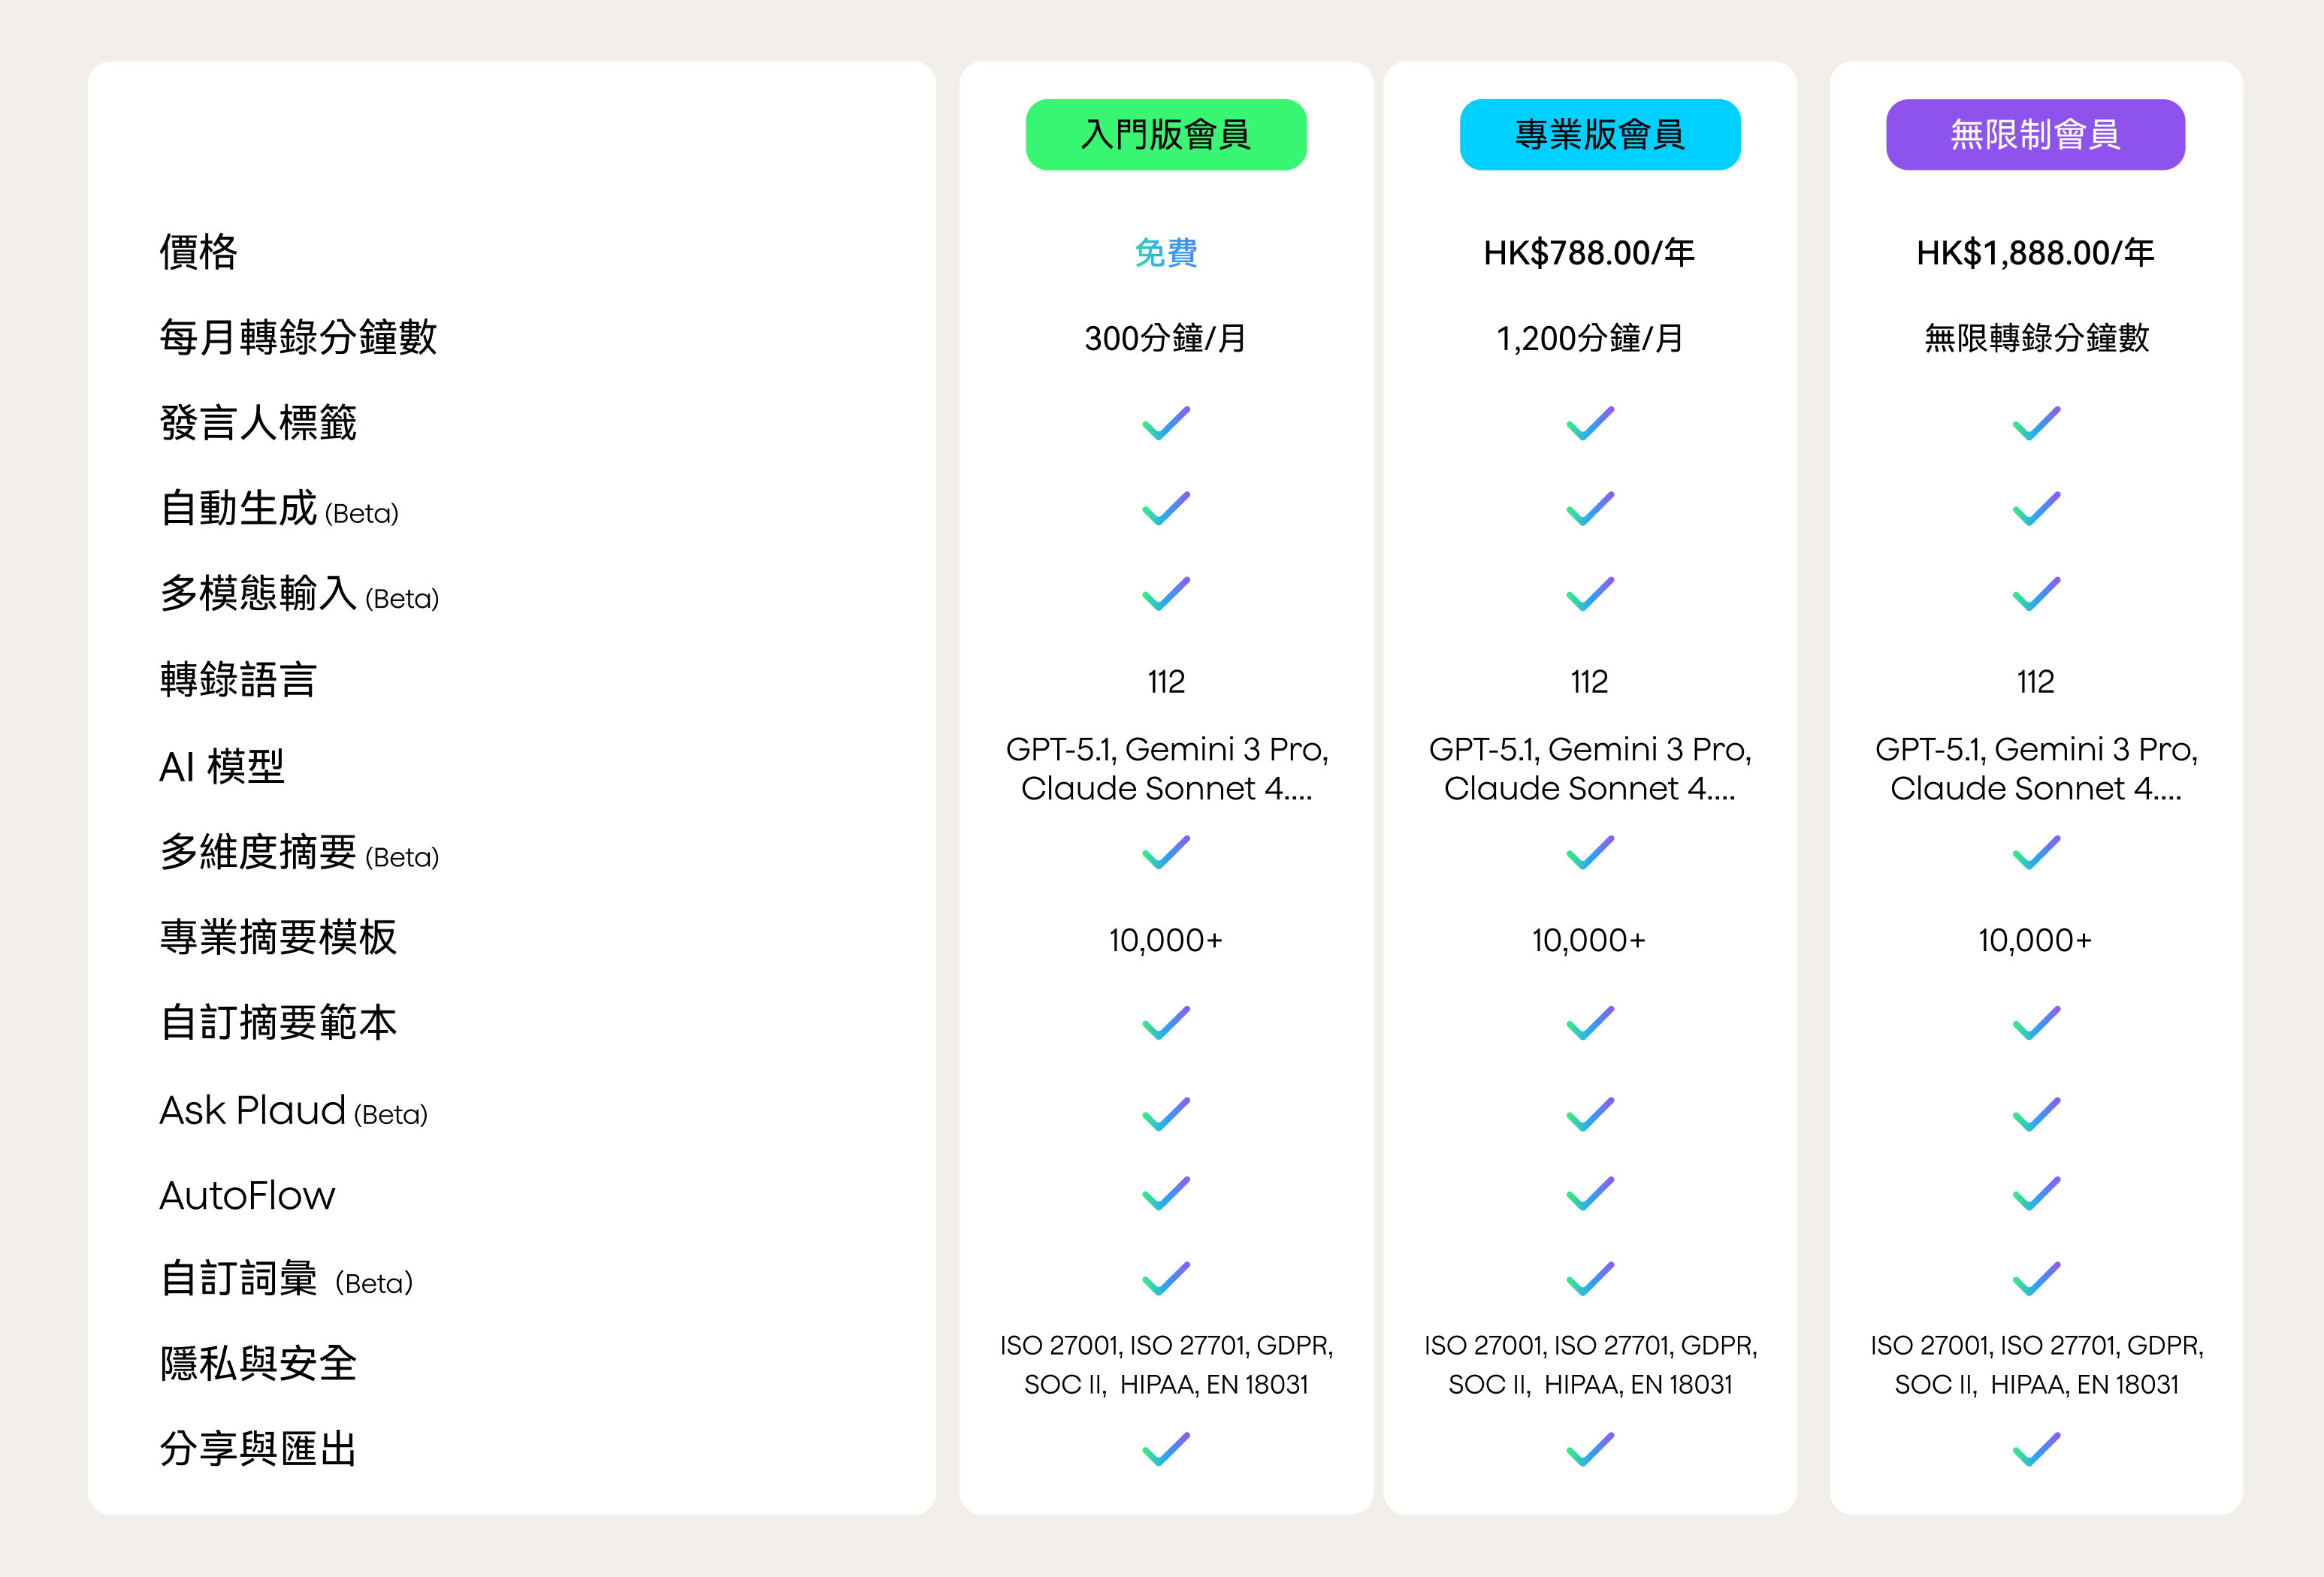Viewport: 2324px width, 1577px height.
Task: Click AutoFlow checkmark in 入門版 column
Action: click(x=1166, y=1193)
